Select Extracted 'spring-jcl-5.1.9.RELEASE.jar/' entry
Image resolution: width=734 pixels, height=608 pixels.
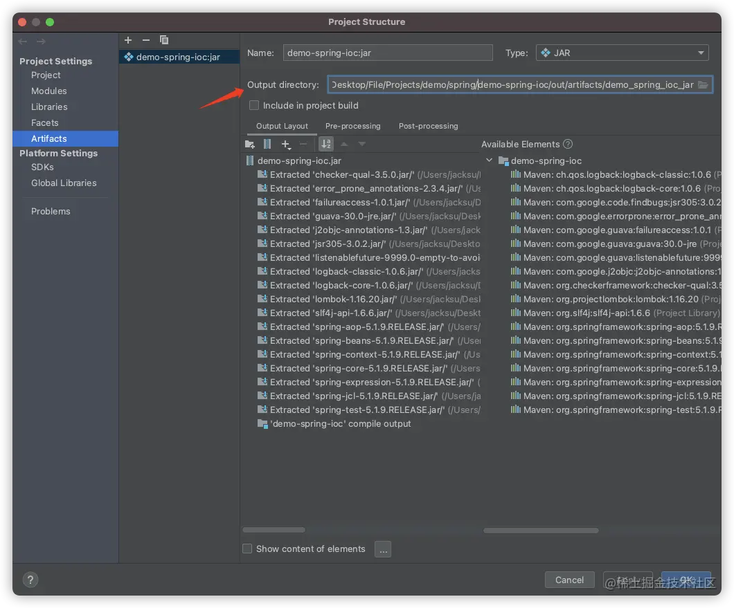tap(369, 396)
